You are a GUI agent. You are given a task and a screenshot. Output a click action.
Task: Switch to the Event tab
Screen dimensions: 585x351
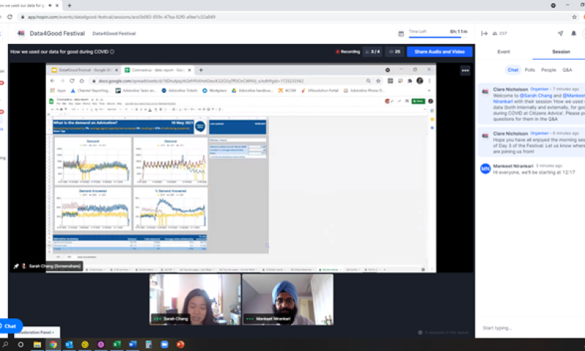[504, 52]
